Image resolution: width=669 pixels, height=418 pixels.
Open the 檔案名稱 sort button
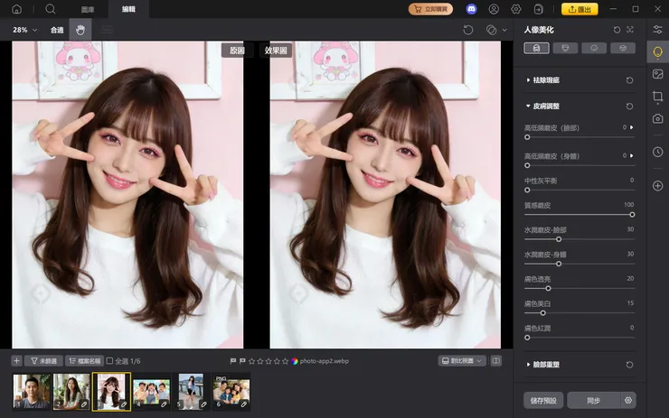click(84, 361)
